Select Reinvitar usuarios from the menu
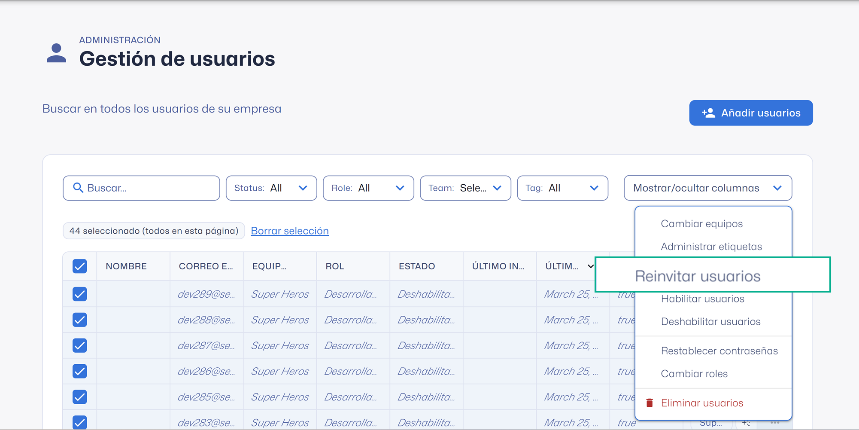The height and width of the screenshot is (430, 859). point(698,276)
